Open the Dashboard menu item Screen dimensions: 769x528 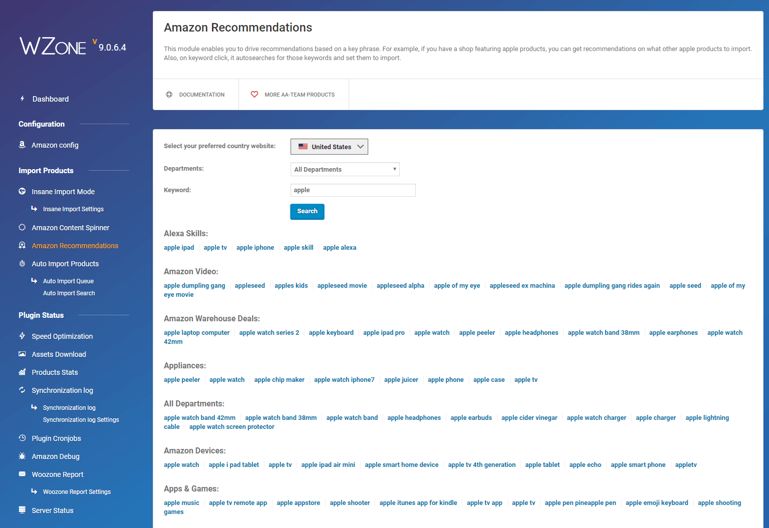coord(51,99)
